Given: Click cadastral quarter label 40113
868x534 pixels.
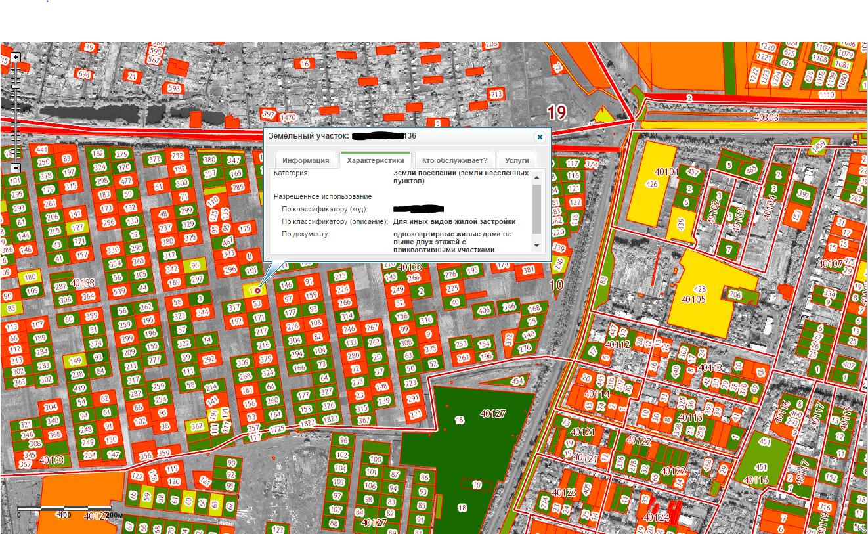Looking at the screenshot, I should point(711,368).
